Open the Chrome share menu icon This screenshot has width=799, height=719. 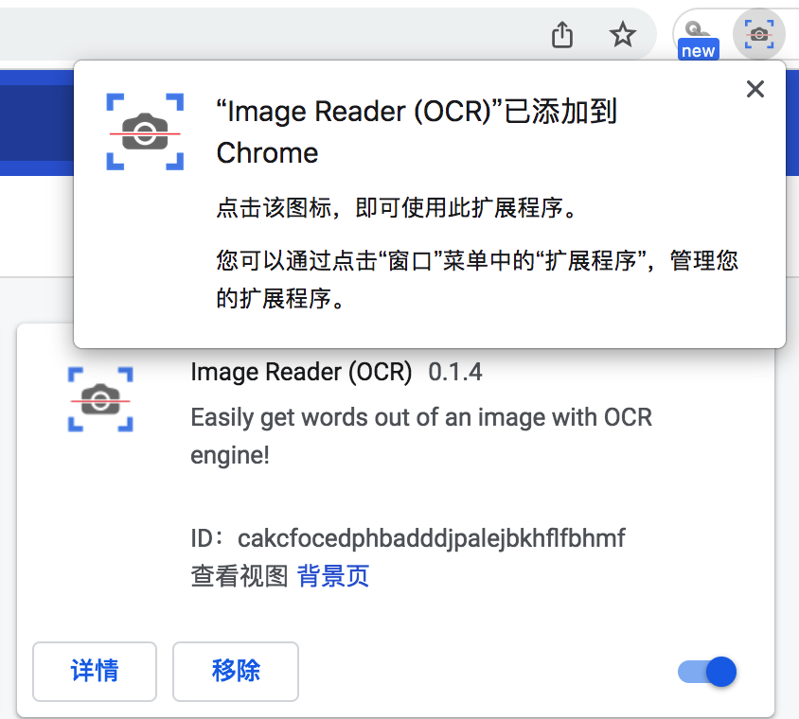coord(561,34)
